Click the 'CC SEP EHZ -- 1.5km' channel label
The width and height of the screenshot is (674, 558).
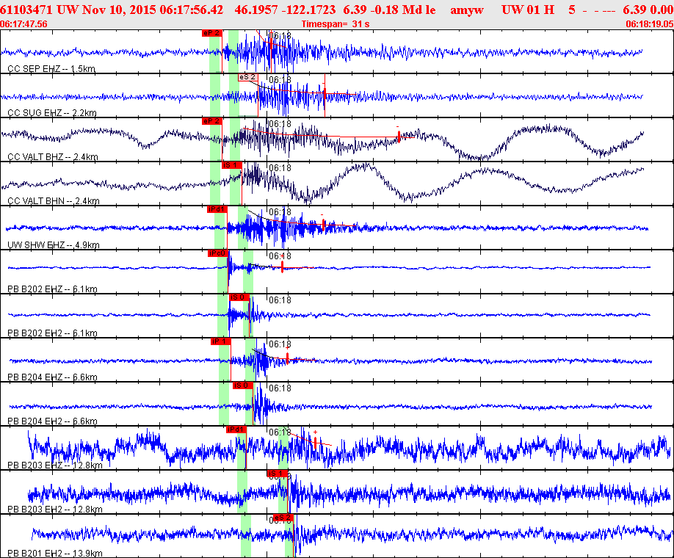51,69
